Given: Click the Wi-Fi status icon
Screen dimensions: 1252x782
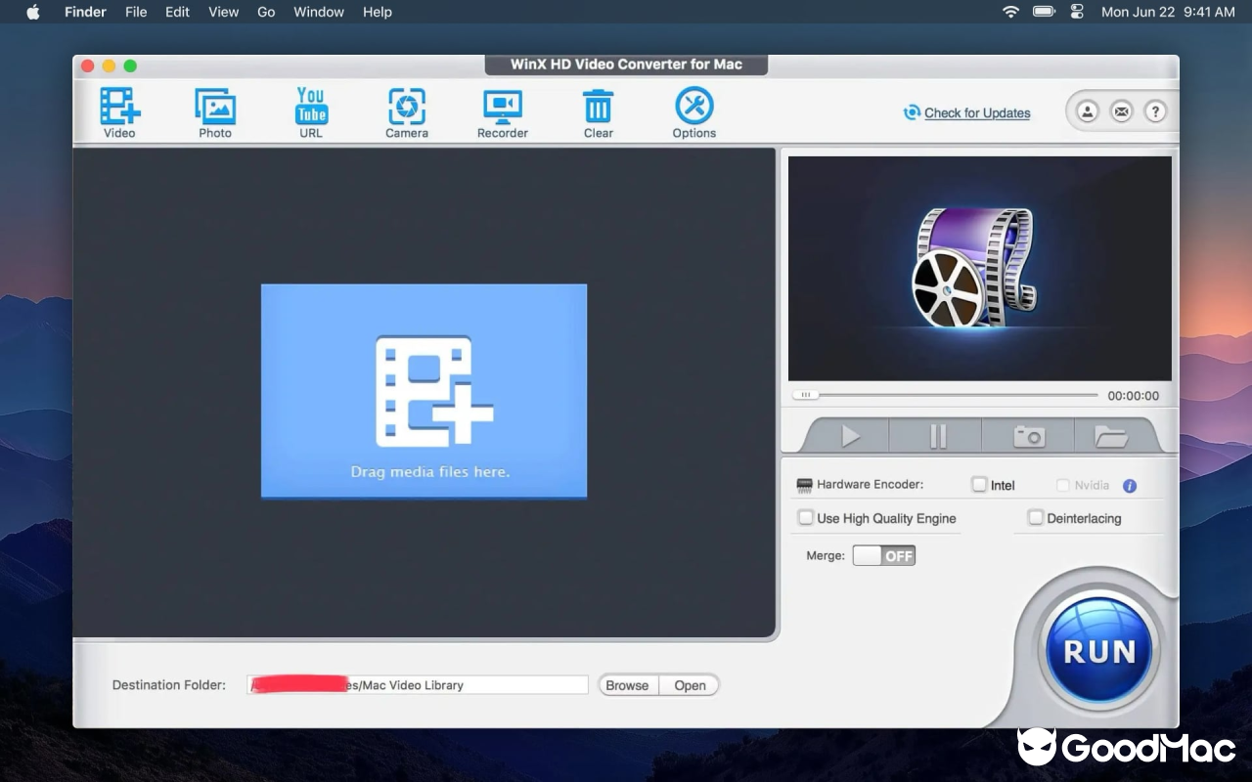Looking at the screenshot, I should click(x=1010, y=12).
